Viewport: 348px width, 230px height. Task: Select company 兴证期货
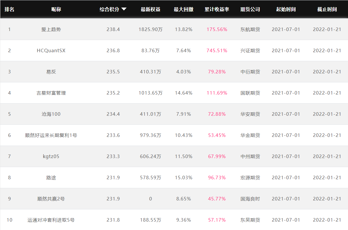point(250,50)
